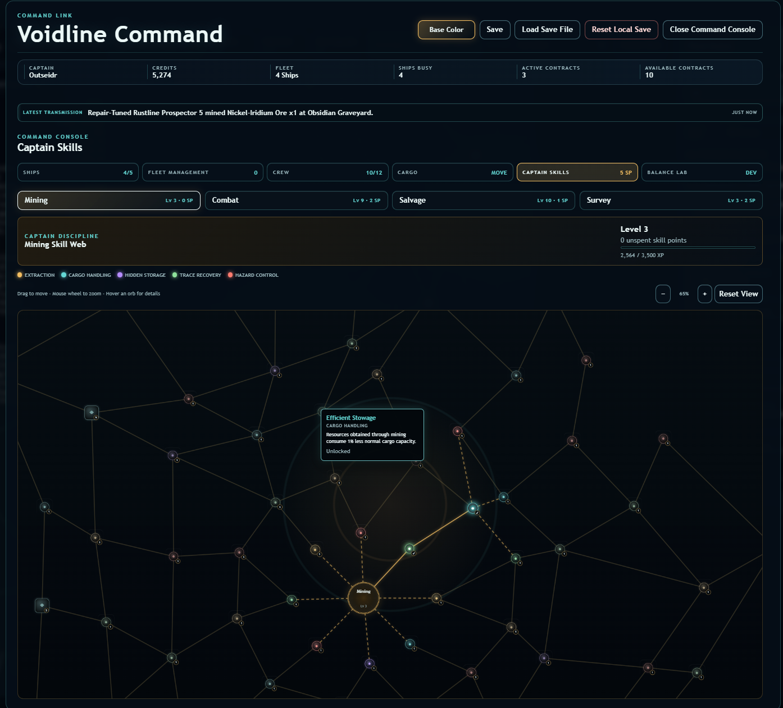Screen dimensions: 783x708
Task: Select the amber orb dashed-linked right of Mining hub
Action: 436,598
